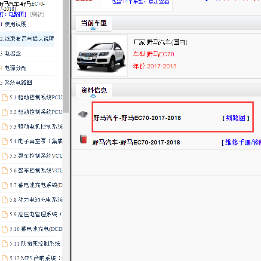Click 野马汽车-野马EC70-2017-2018 title in 维修手册 row
The image size is (261, 261).
pyautogui.click(x=136, y=142)
